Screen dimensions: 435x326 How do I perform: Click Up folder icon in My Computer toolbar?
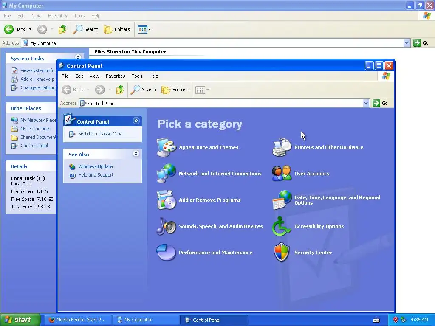[x=62, y=29]
